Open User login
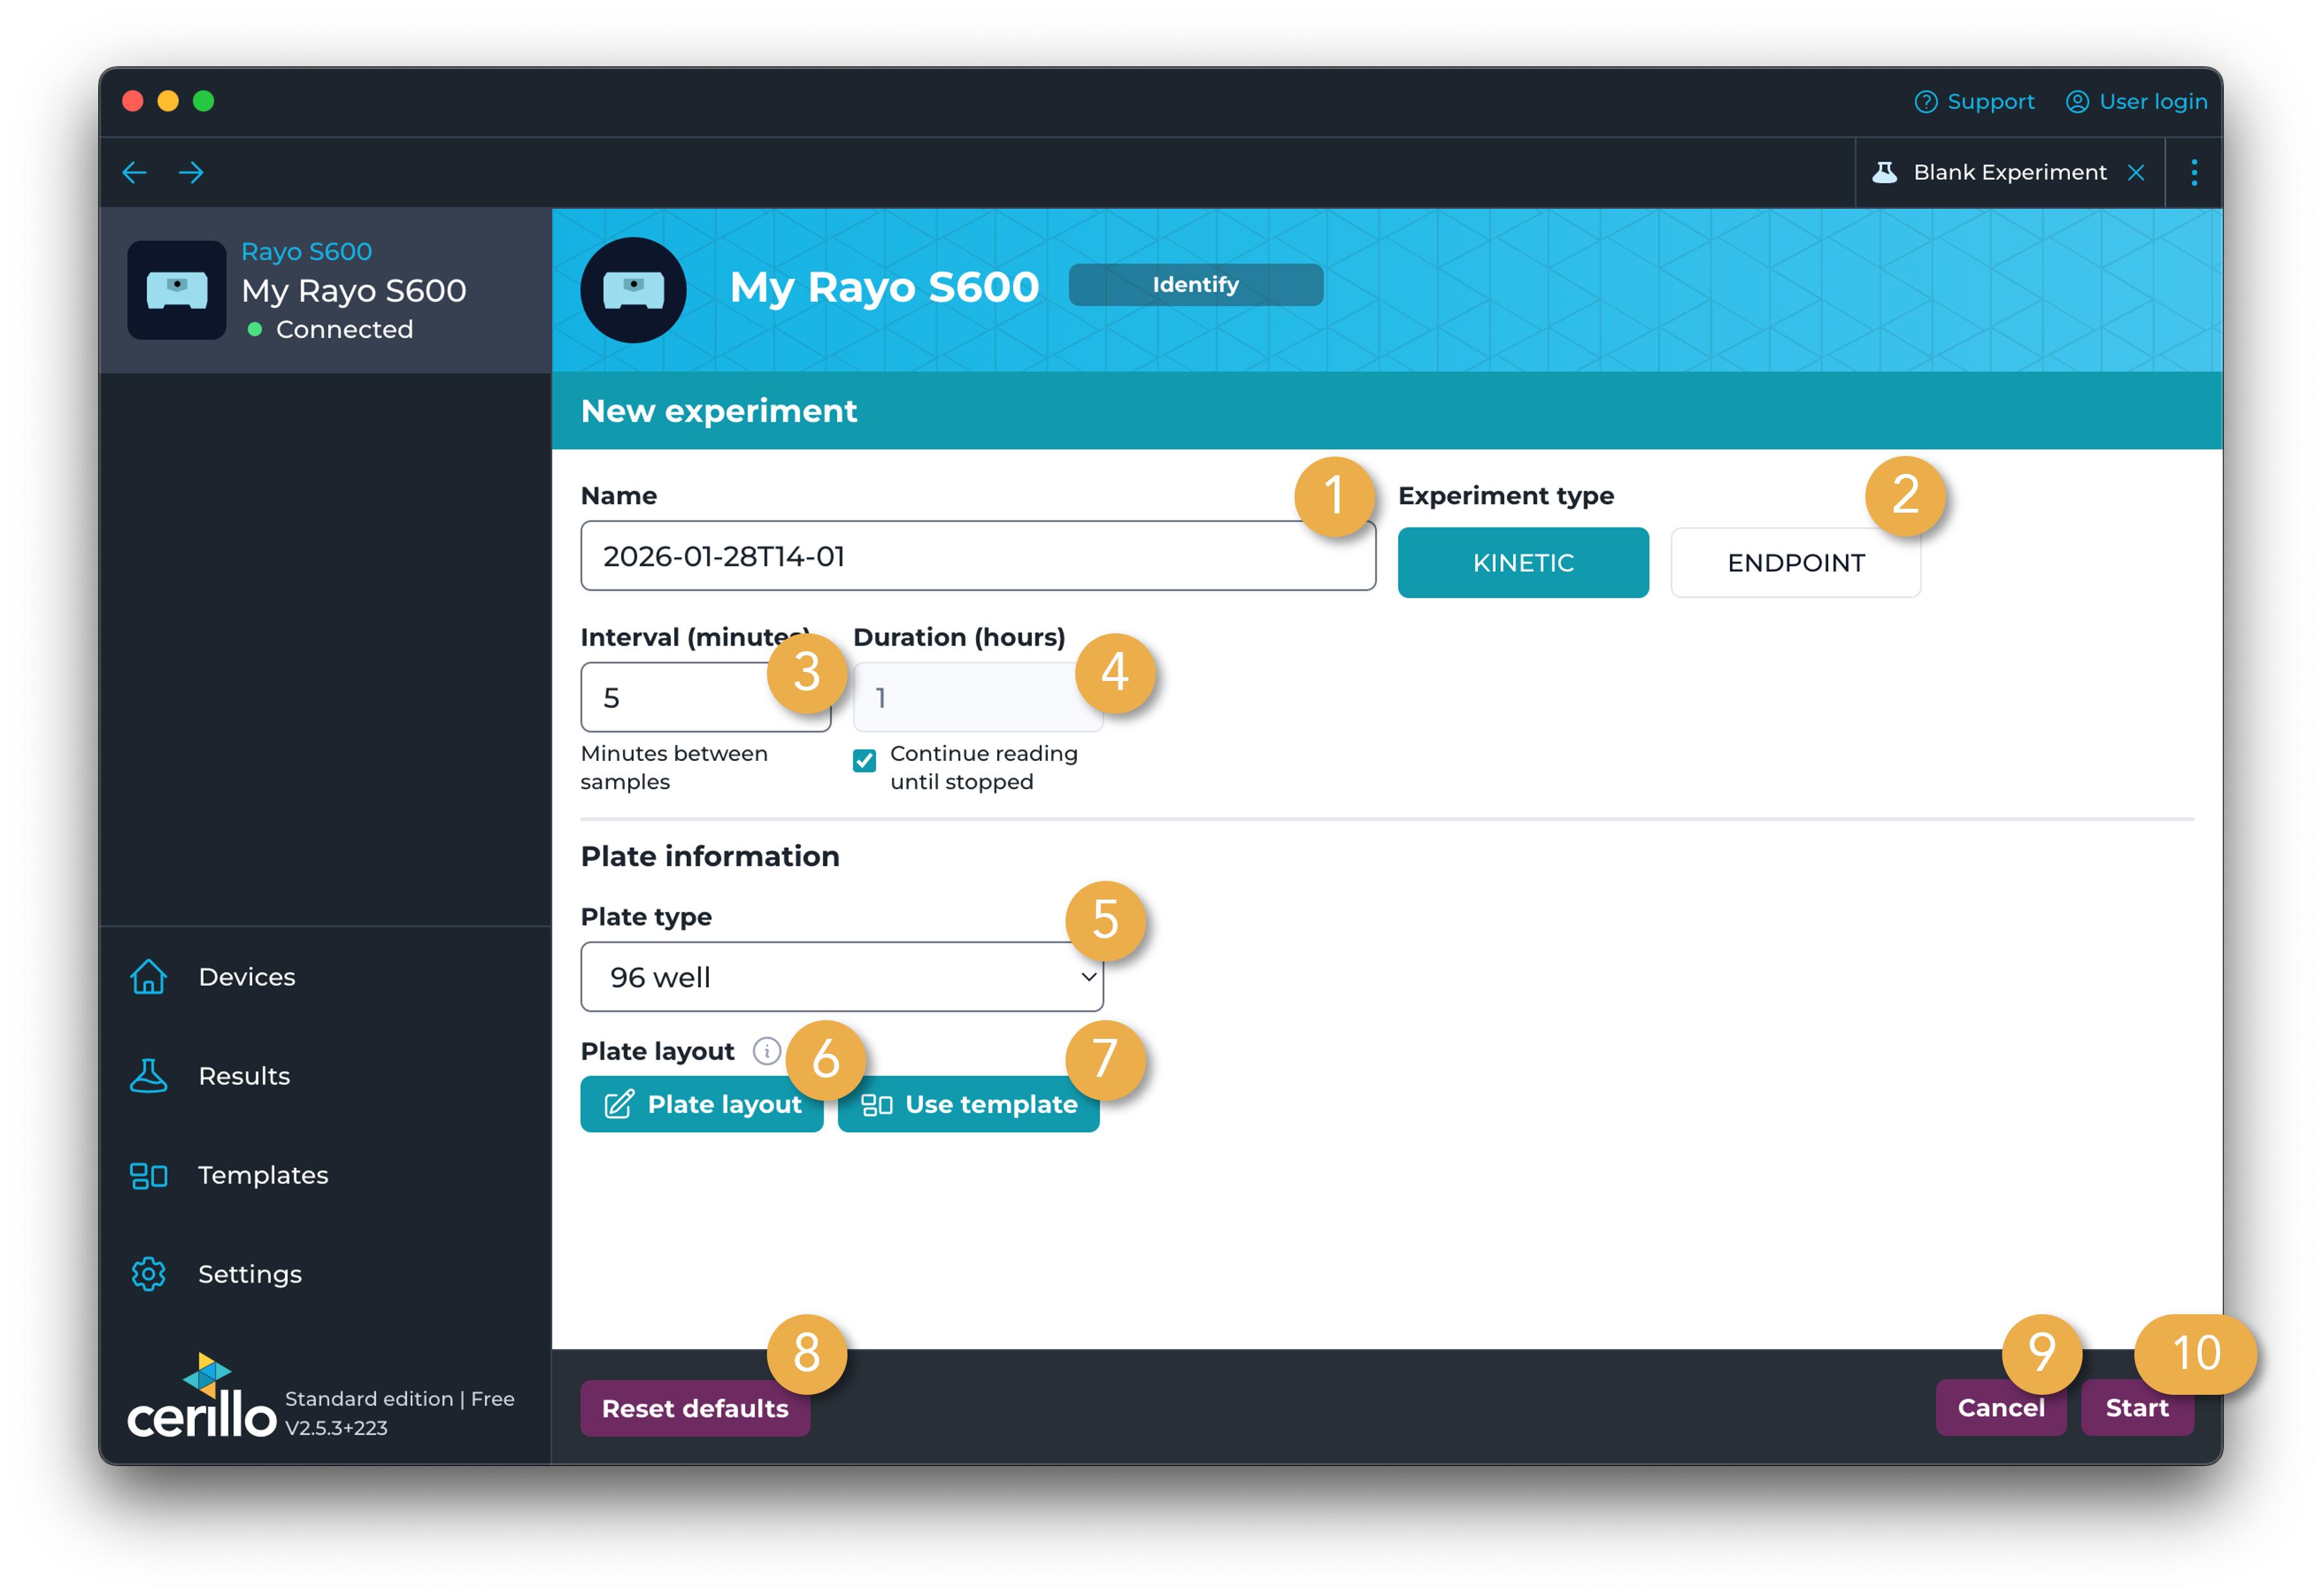The width and height of the screenshot is (2322, 1596). coord(2137,102)
